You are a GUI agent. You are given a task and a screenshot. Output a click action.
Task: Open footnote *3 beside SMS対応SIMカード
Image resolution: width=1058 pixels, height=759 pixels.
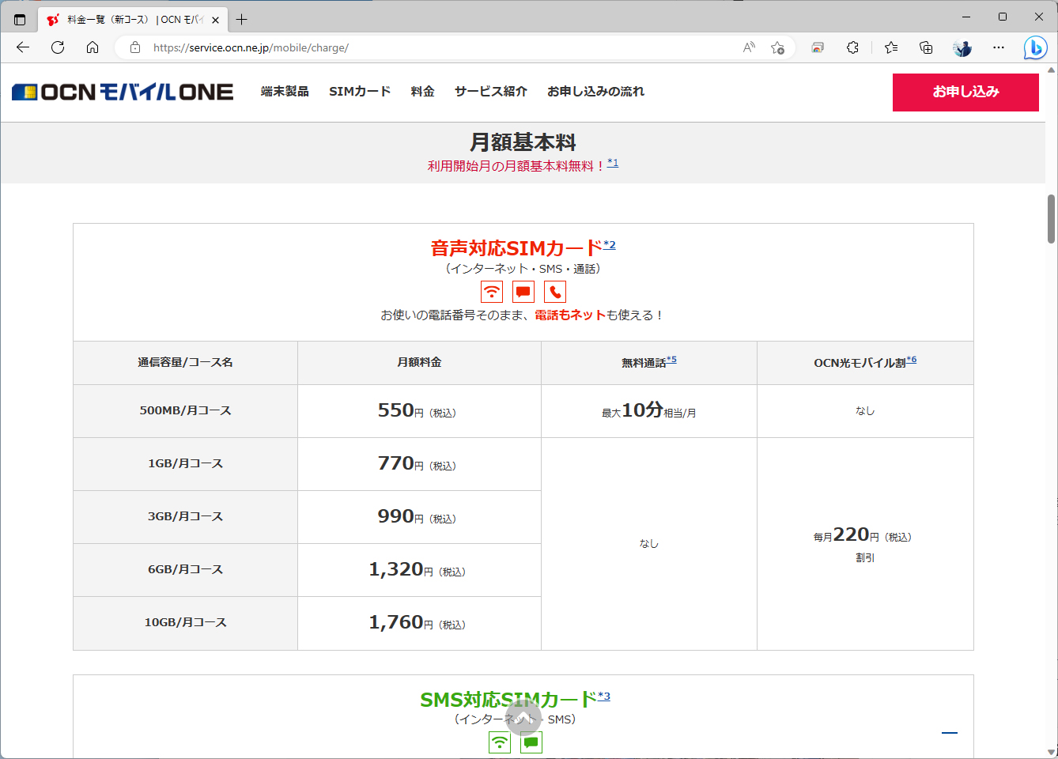tap(604, 696)
